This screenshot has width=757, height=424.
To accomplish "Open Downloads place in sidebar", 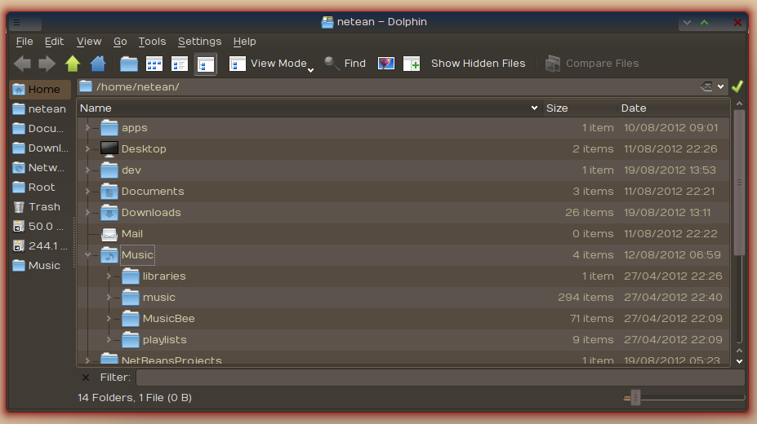I will tap(40, 148).
